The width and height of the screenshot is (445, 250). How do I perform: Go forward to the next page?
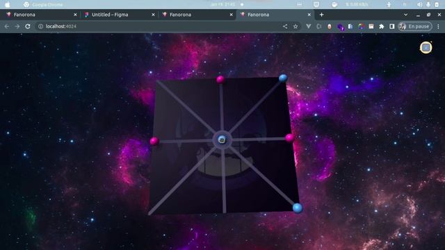click(17, 26)
